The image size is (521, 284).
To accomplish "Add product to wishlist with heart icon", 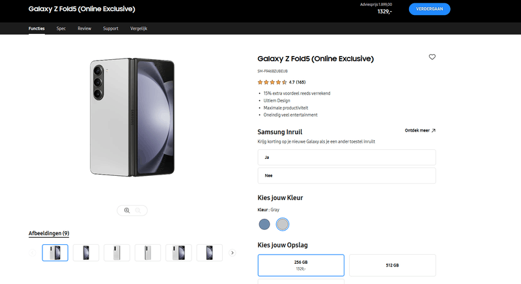I will click(x=432, y=57).
